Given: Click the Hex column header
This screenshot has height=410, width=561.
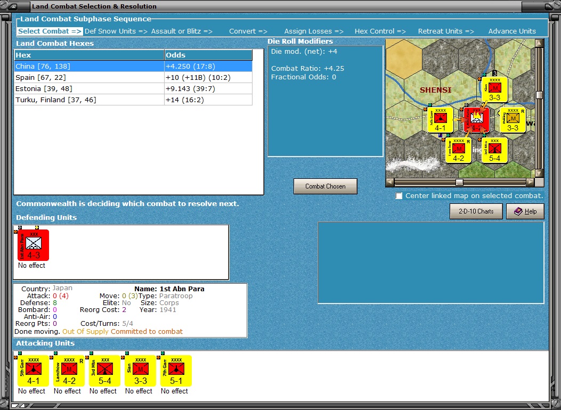Looking at the screenshot, I should pyautogui.click(x=89, y=55).
